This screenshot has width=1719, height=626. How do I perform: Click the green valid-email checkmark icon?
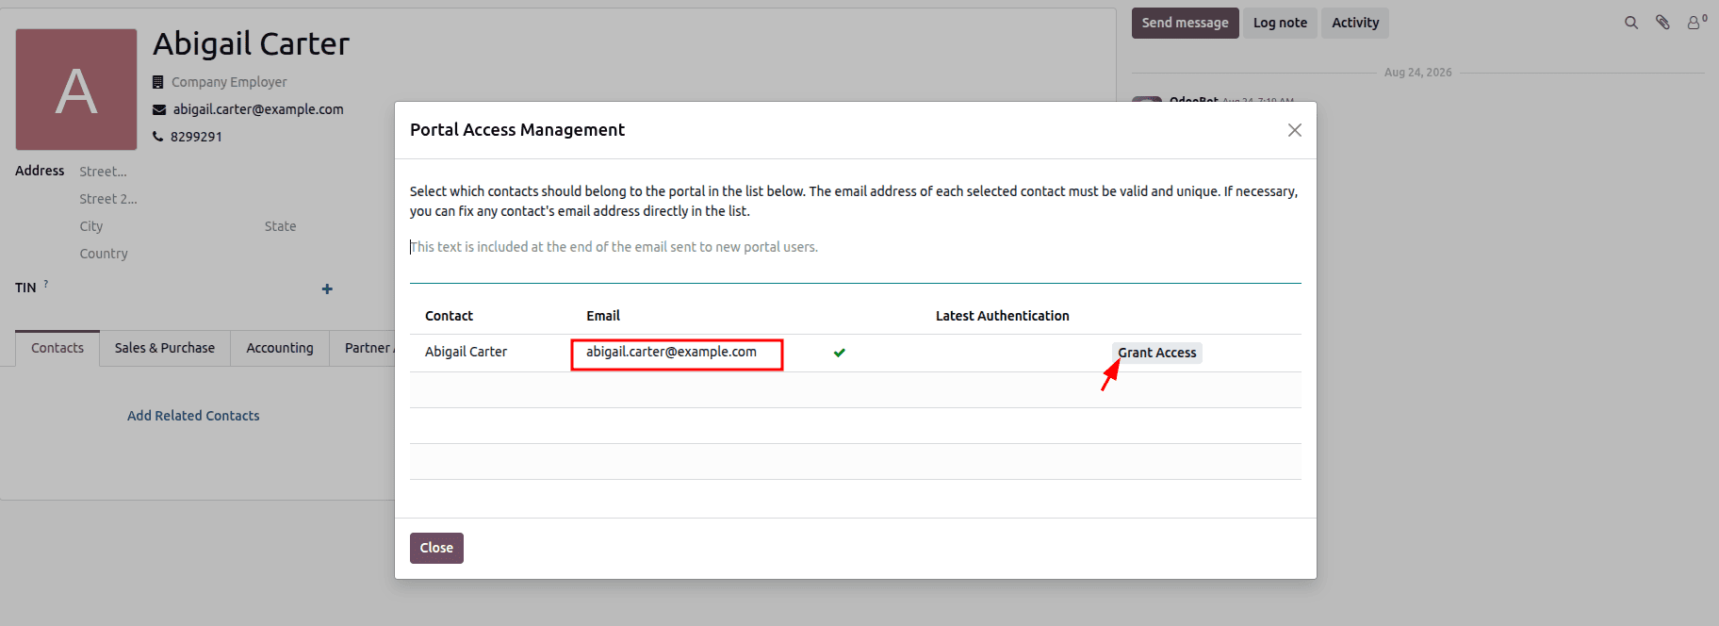[x=840, y=353]
